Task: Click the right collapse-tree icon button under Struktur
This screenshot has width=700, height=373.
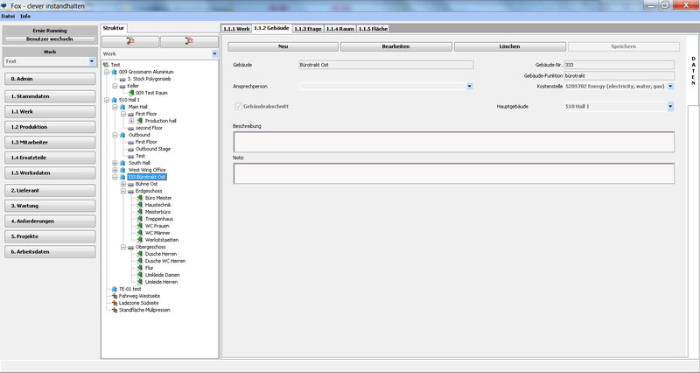Action: click(x=187, y=41)
